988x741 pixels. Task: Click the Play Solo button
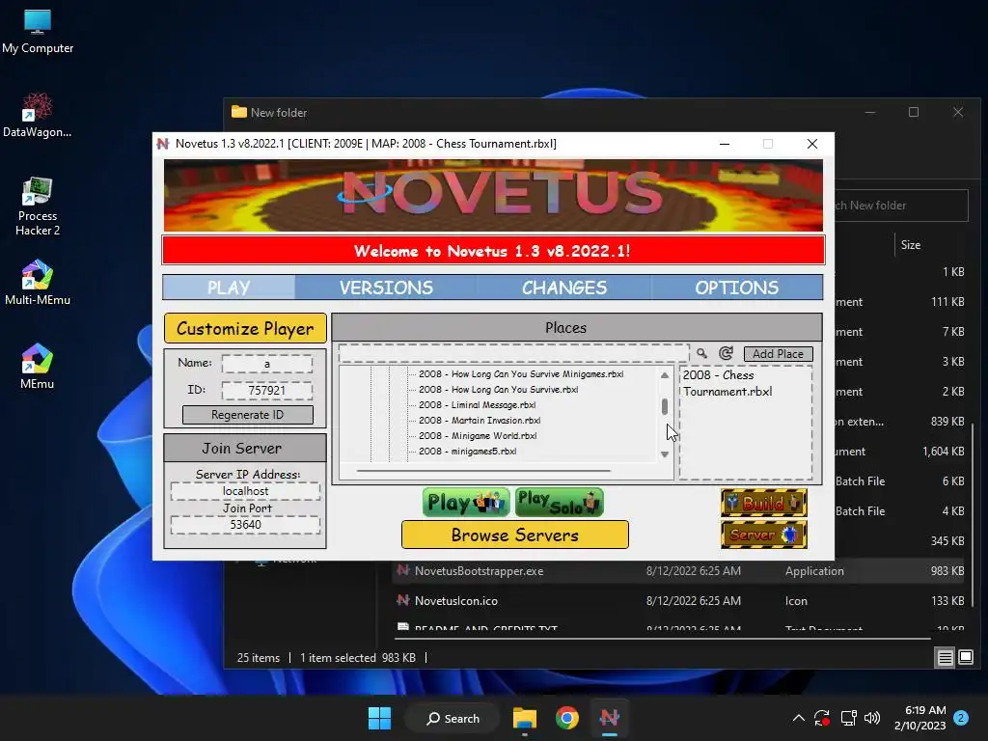(560, 502)
